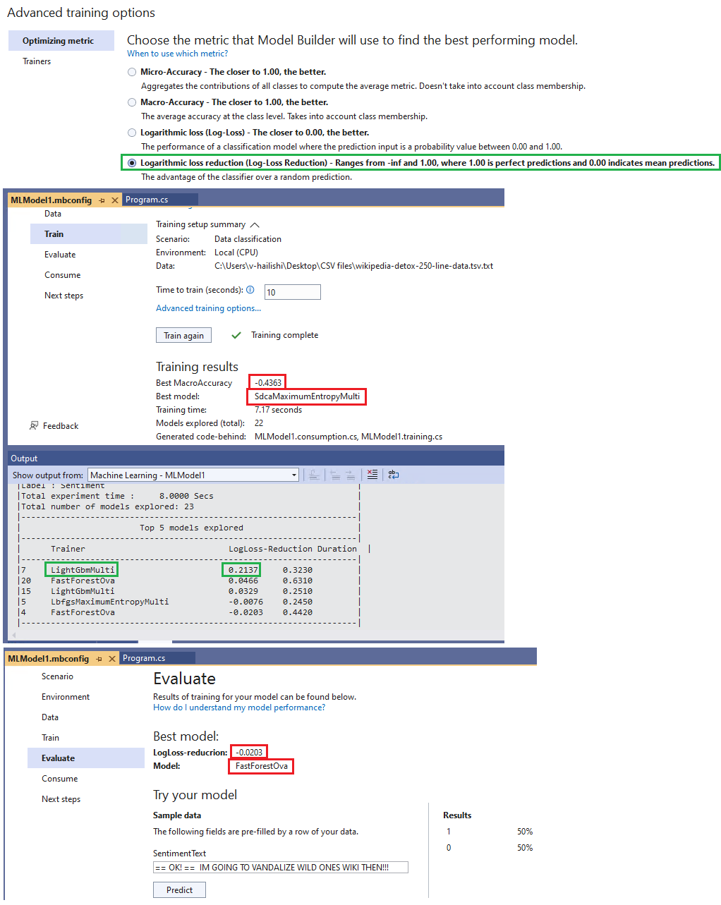721x905 pixels.
Task: Click the Predict button under sample data
Action: click(x=179, y=889)
